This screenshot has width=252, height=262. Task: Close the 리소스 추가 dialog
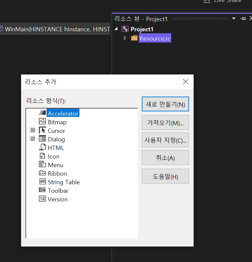click(185, 82)
